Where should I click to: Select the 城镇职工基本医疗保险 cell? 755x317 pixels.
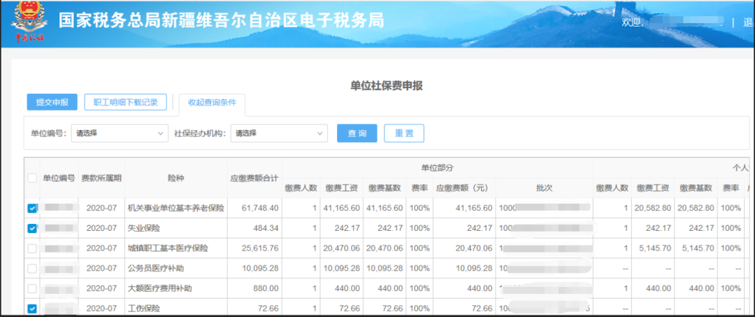click(176, 248)
